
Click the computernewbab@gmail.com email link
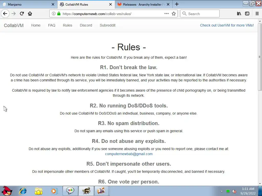[x=129, y=154]
